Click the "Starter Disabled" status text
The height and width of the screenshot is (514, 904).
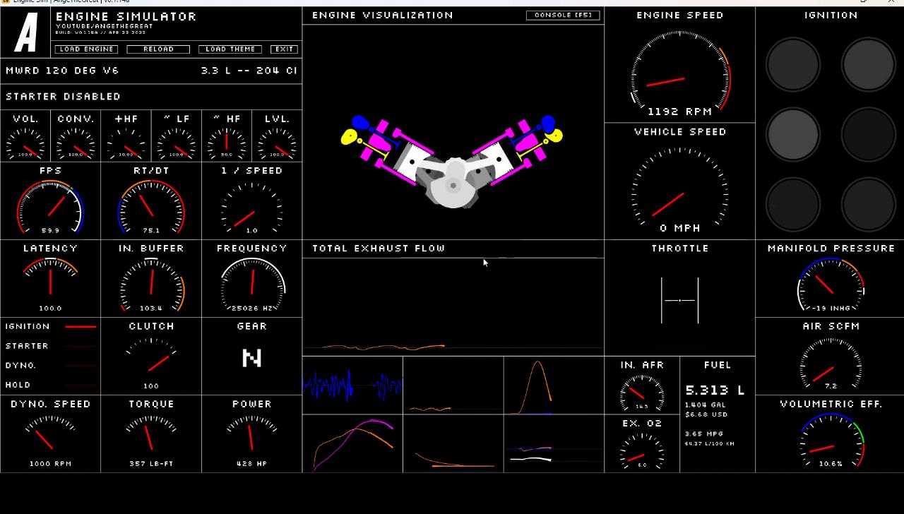[64, 97]
